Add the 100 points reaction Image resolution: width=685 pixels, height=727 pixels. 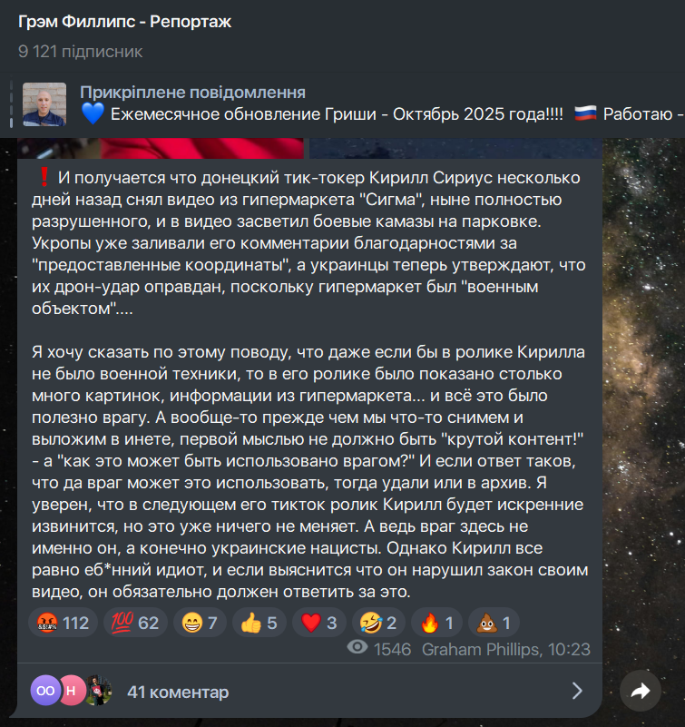135,623
